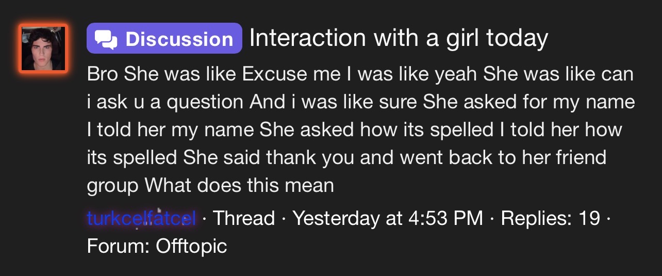Go to the Offtopic forum
Image resolution: width=662 pixels, height=276 pixels.
click(191, 246)
